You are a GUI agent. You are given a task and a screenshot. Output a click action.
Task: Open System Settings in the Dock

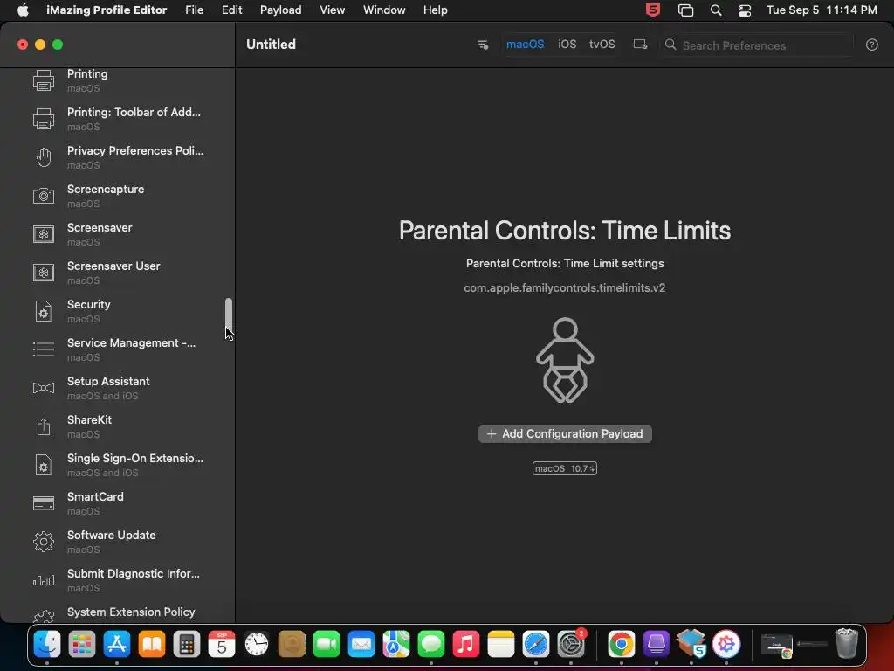(x=571, y=644)
